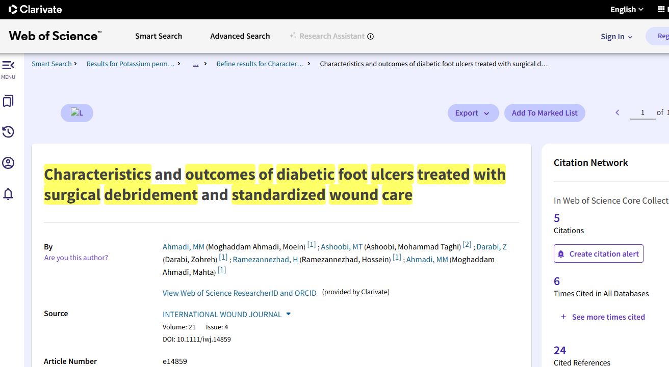Image resolution: width=669 pixels, height=367 pixels.
Task: Open View Web of Science ResearcherID and ORCID
Action: coord(240,293)
